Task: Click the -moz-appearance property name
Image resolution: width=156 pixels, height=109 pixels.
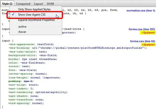Action: coord(21,44)
